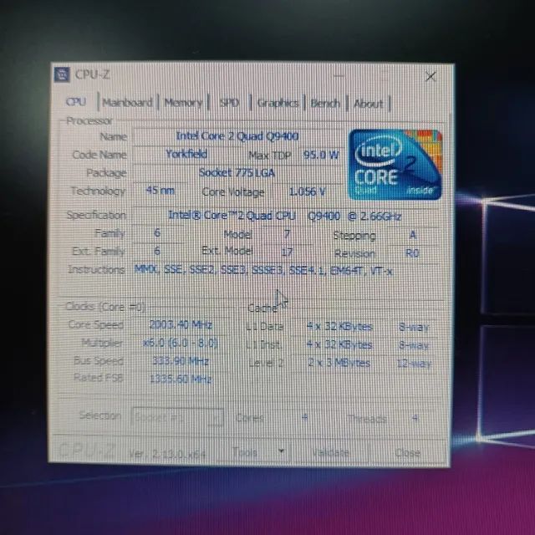The height and width of the screenshot is (535, 535).
Task: Select the CPU tab
Action: (x=76, y=102)
